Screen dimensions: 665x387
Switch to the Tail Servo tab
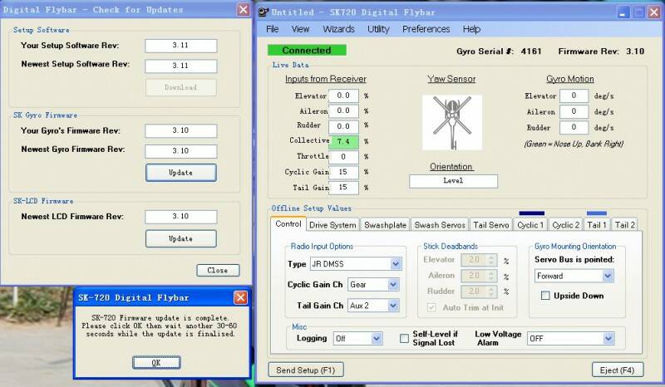pos(490,225)
